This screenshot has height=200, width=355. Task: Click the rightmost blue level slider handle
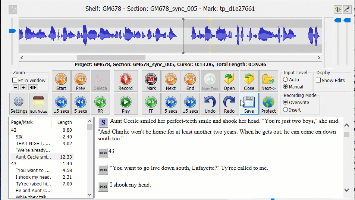pos(347,21)
